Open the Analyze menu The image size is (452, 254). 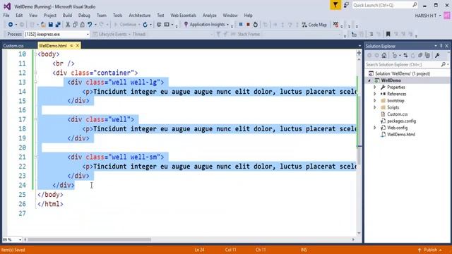pos(210,16)
